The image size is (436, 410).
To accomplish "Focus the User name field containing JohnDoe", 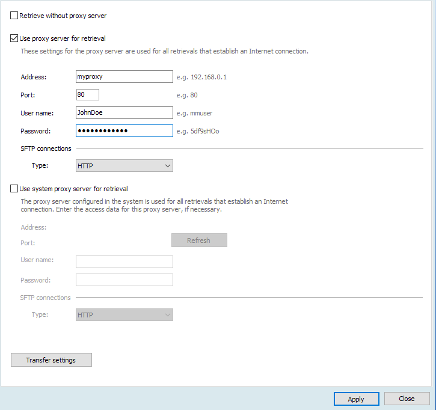I will point(124,113).
